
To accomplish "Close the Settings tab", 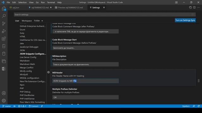I will 104,8.
